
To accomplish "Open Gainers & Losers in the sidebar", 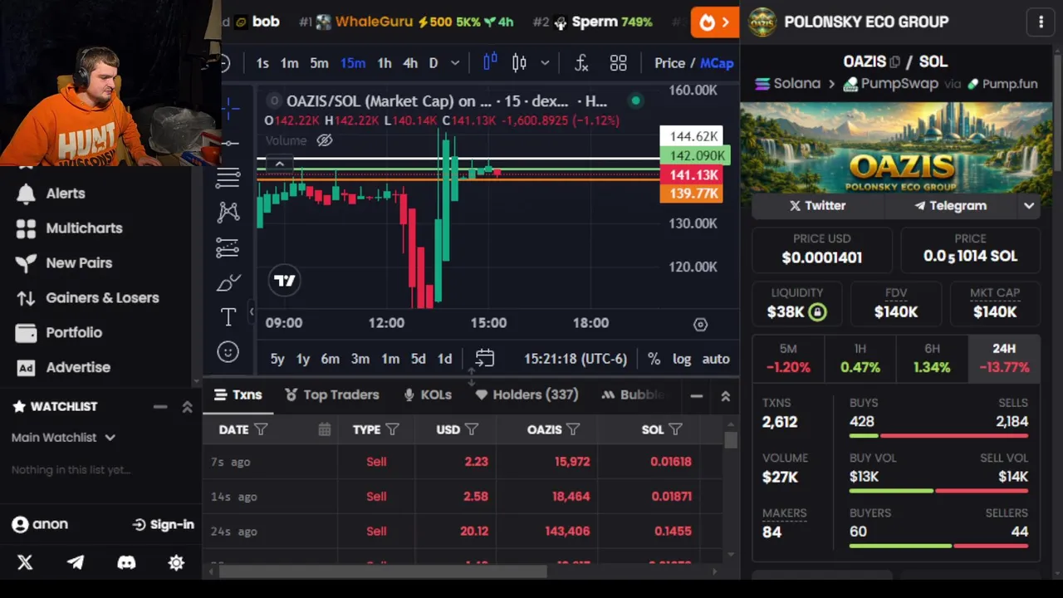I will coord(87,298).
